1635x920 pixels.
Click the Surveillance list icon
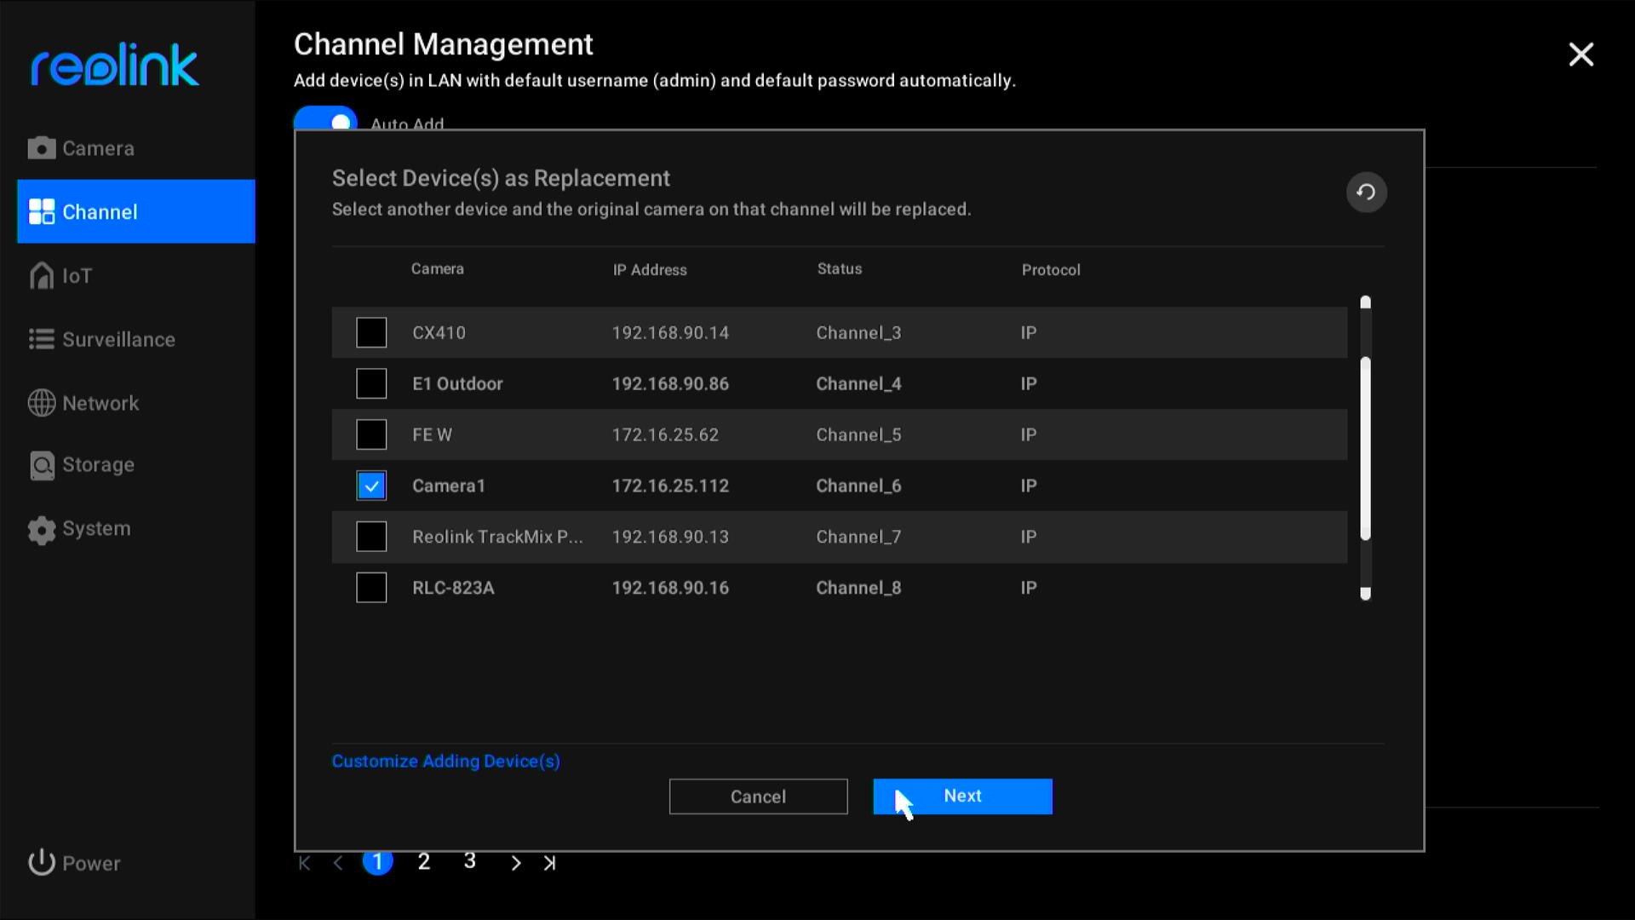click(x=41, y=339)
